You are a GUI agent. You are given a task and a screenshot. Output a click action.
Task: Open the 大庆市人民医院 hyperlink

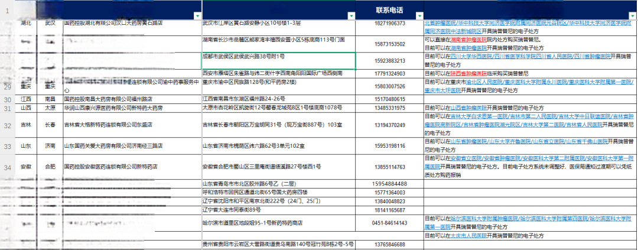point(468,235)
